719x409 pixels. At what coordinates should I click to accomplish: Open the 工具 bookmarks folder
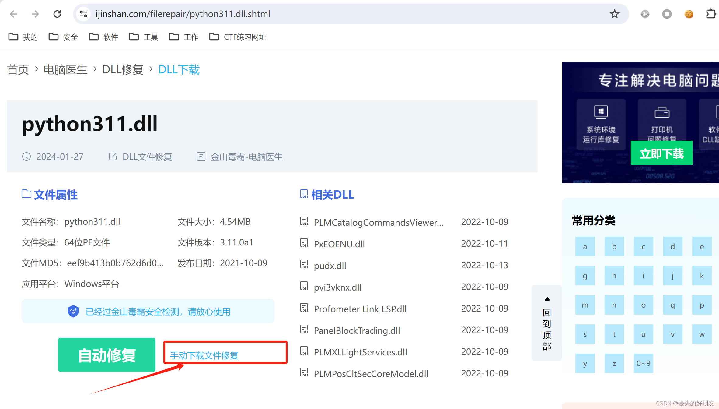coord(144,37)
